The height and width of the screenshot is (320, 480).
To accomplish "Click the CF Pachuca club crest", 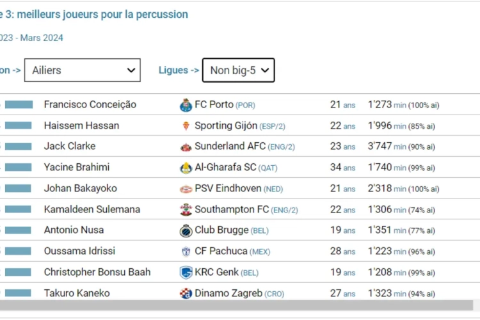I will (x=186, y=252).
